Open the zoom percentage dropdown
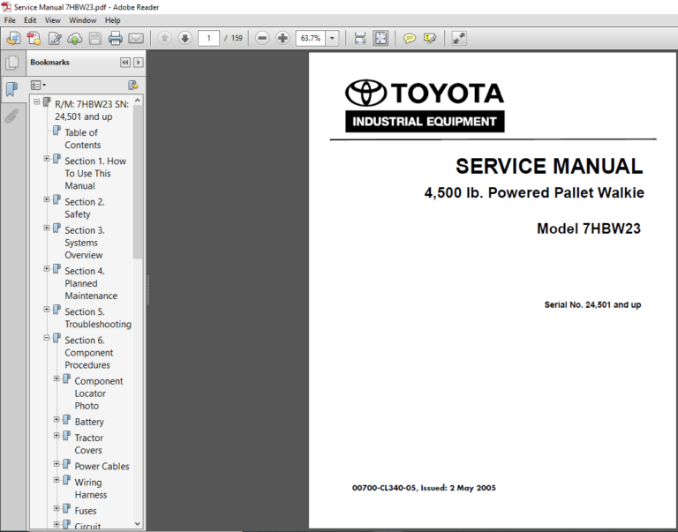Viewport: 678px width, 532px height. click(332, 38)
